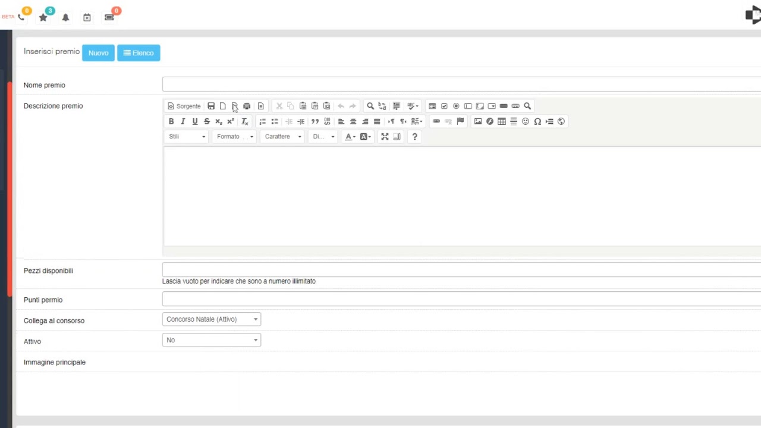Insert a selection field icon
761x428 pixels.
tap(492, 106)
